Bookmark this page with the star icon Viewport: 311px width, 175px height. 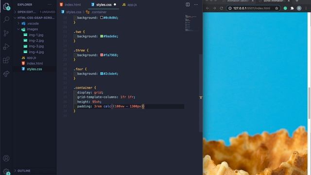pyautogui.click(x=276, y=8)
